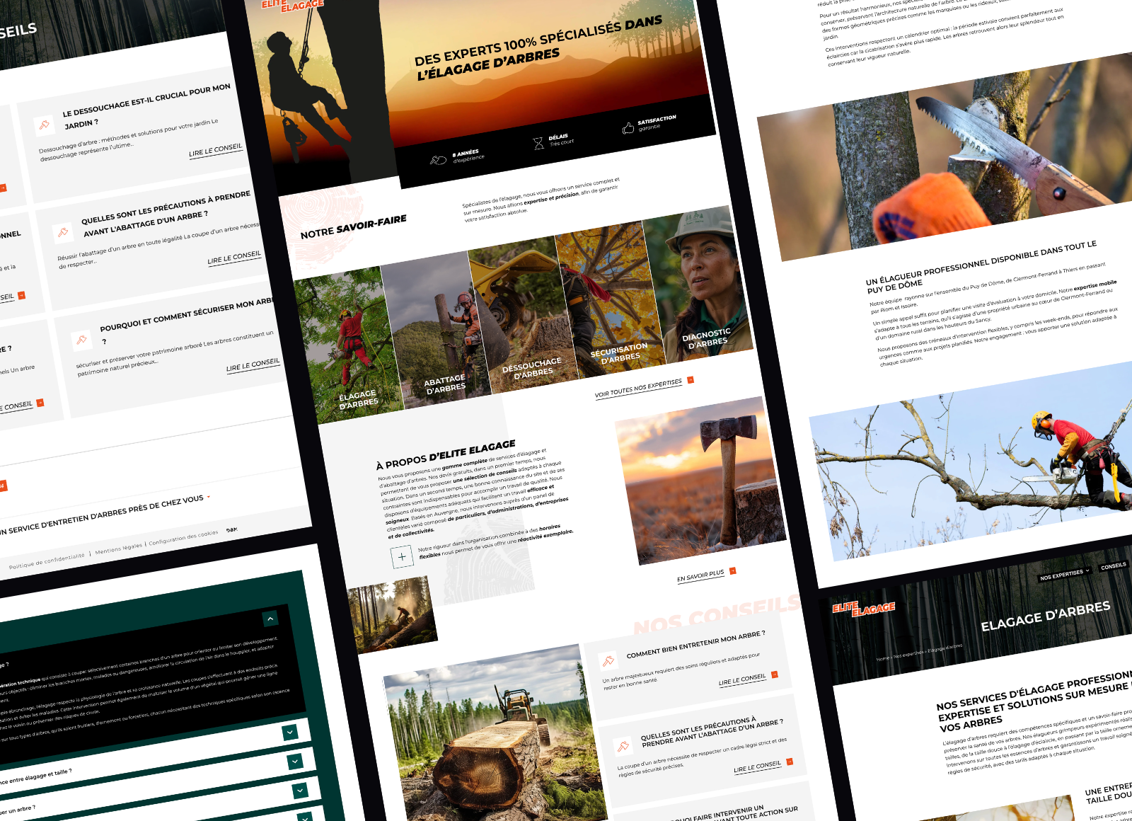The image size is (1132, 821).
Task: Expand the FAQ row just below the open answer
Action: click(x=290, y=733)
